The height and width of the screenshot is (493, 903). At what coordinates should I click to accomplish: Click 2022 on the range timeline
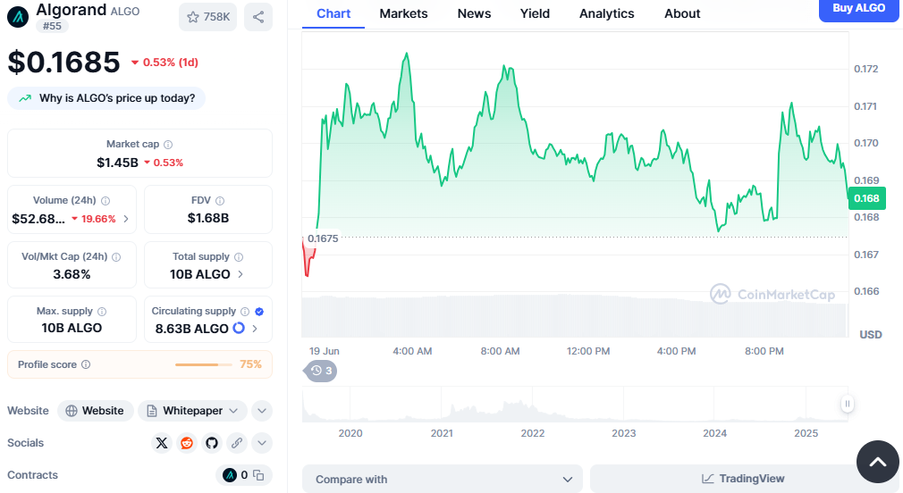coord(533,433)
